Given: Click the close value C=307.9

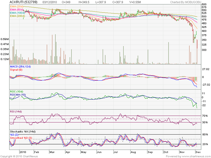Looking at the screenshot, I should pyautogui.click(x=118, y=2).
